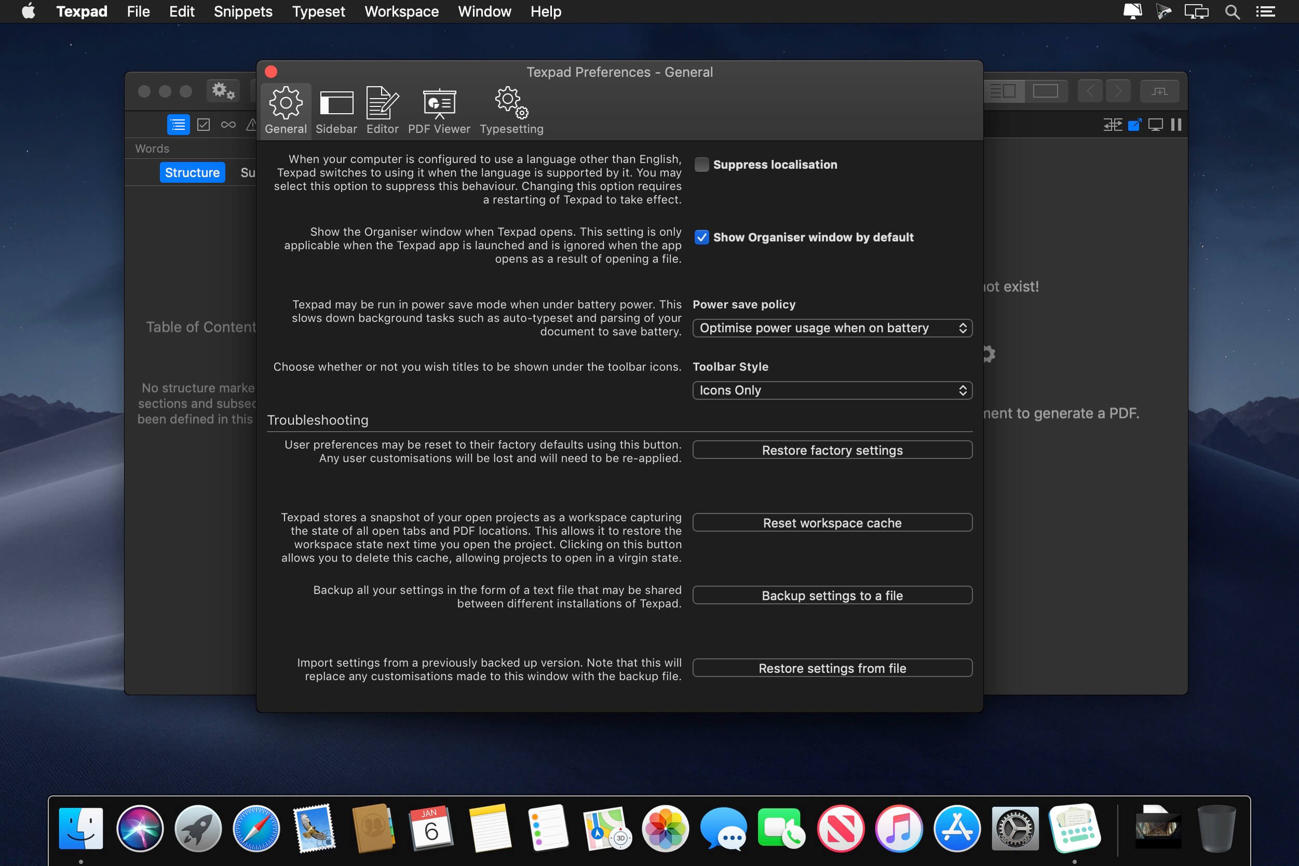
Task: Change the Toolbar Style dropdown selection
Action: click(x=832, y=390)
